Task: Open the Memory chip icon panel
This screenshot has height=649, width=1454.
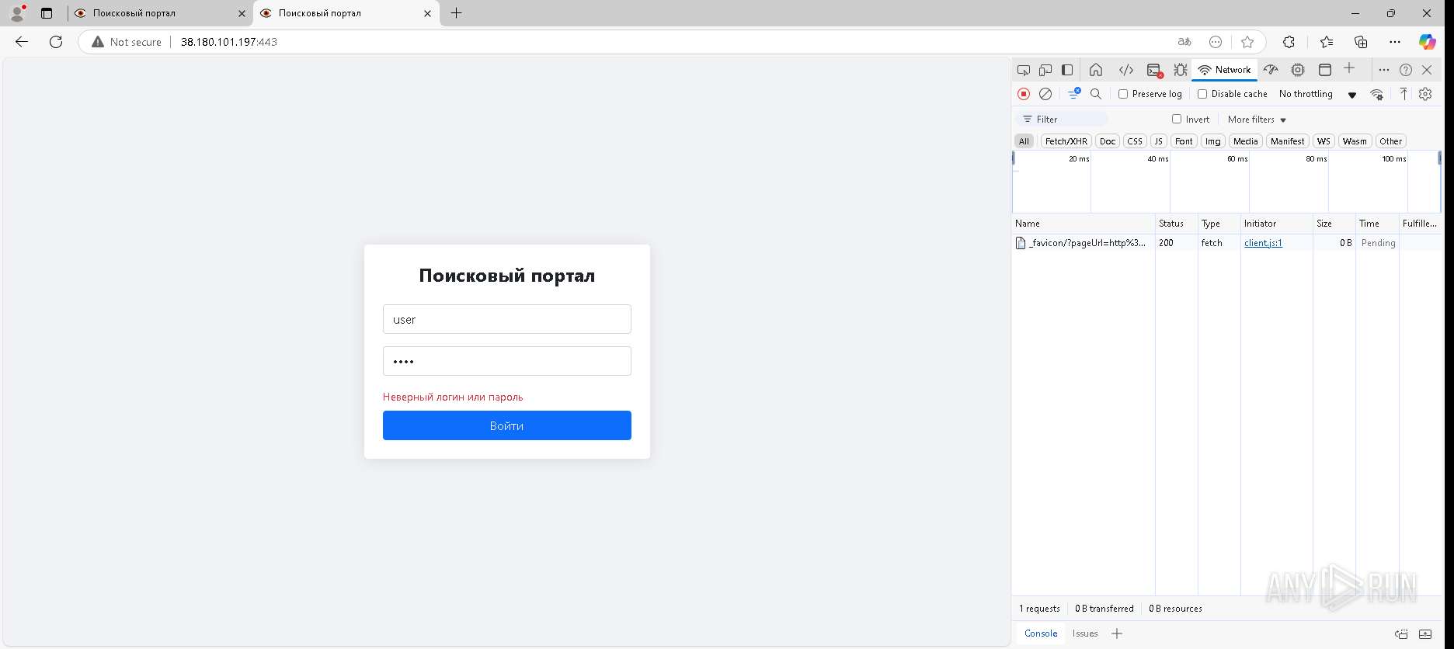Action: pos(1298,70)
